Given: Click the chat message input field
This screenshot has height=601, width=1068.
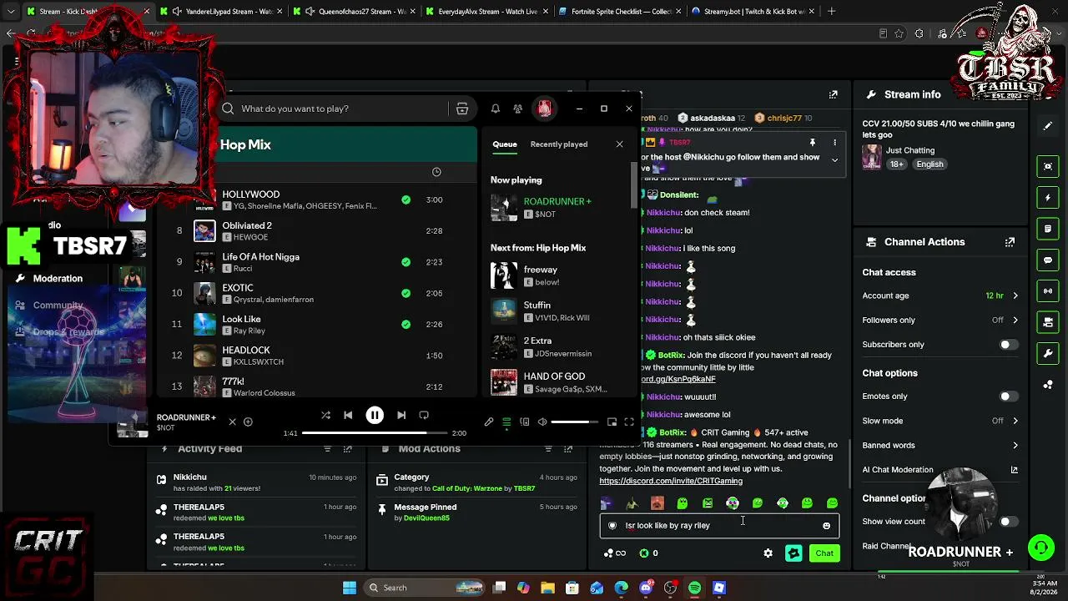Looking at the screenshot, I should click(x=719, y=526).
